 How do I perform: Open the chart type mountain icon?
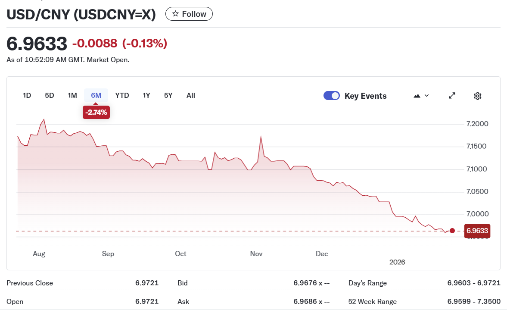tap(417, 96)
